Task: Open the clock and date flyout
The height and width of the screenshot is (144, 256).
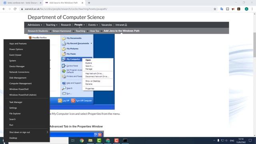Action: tap(241, 140)
